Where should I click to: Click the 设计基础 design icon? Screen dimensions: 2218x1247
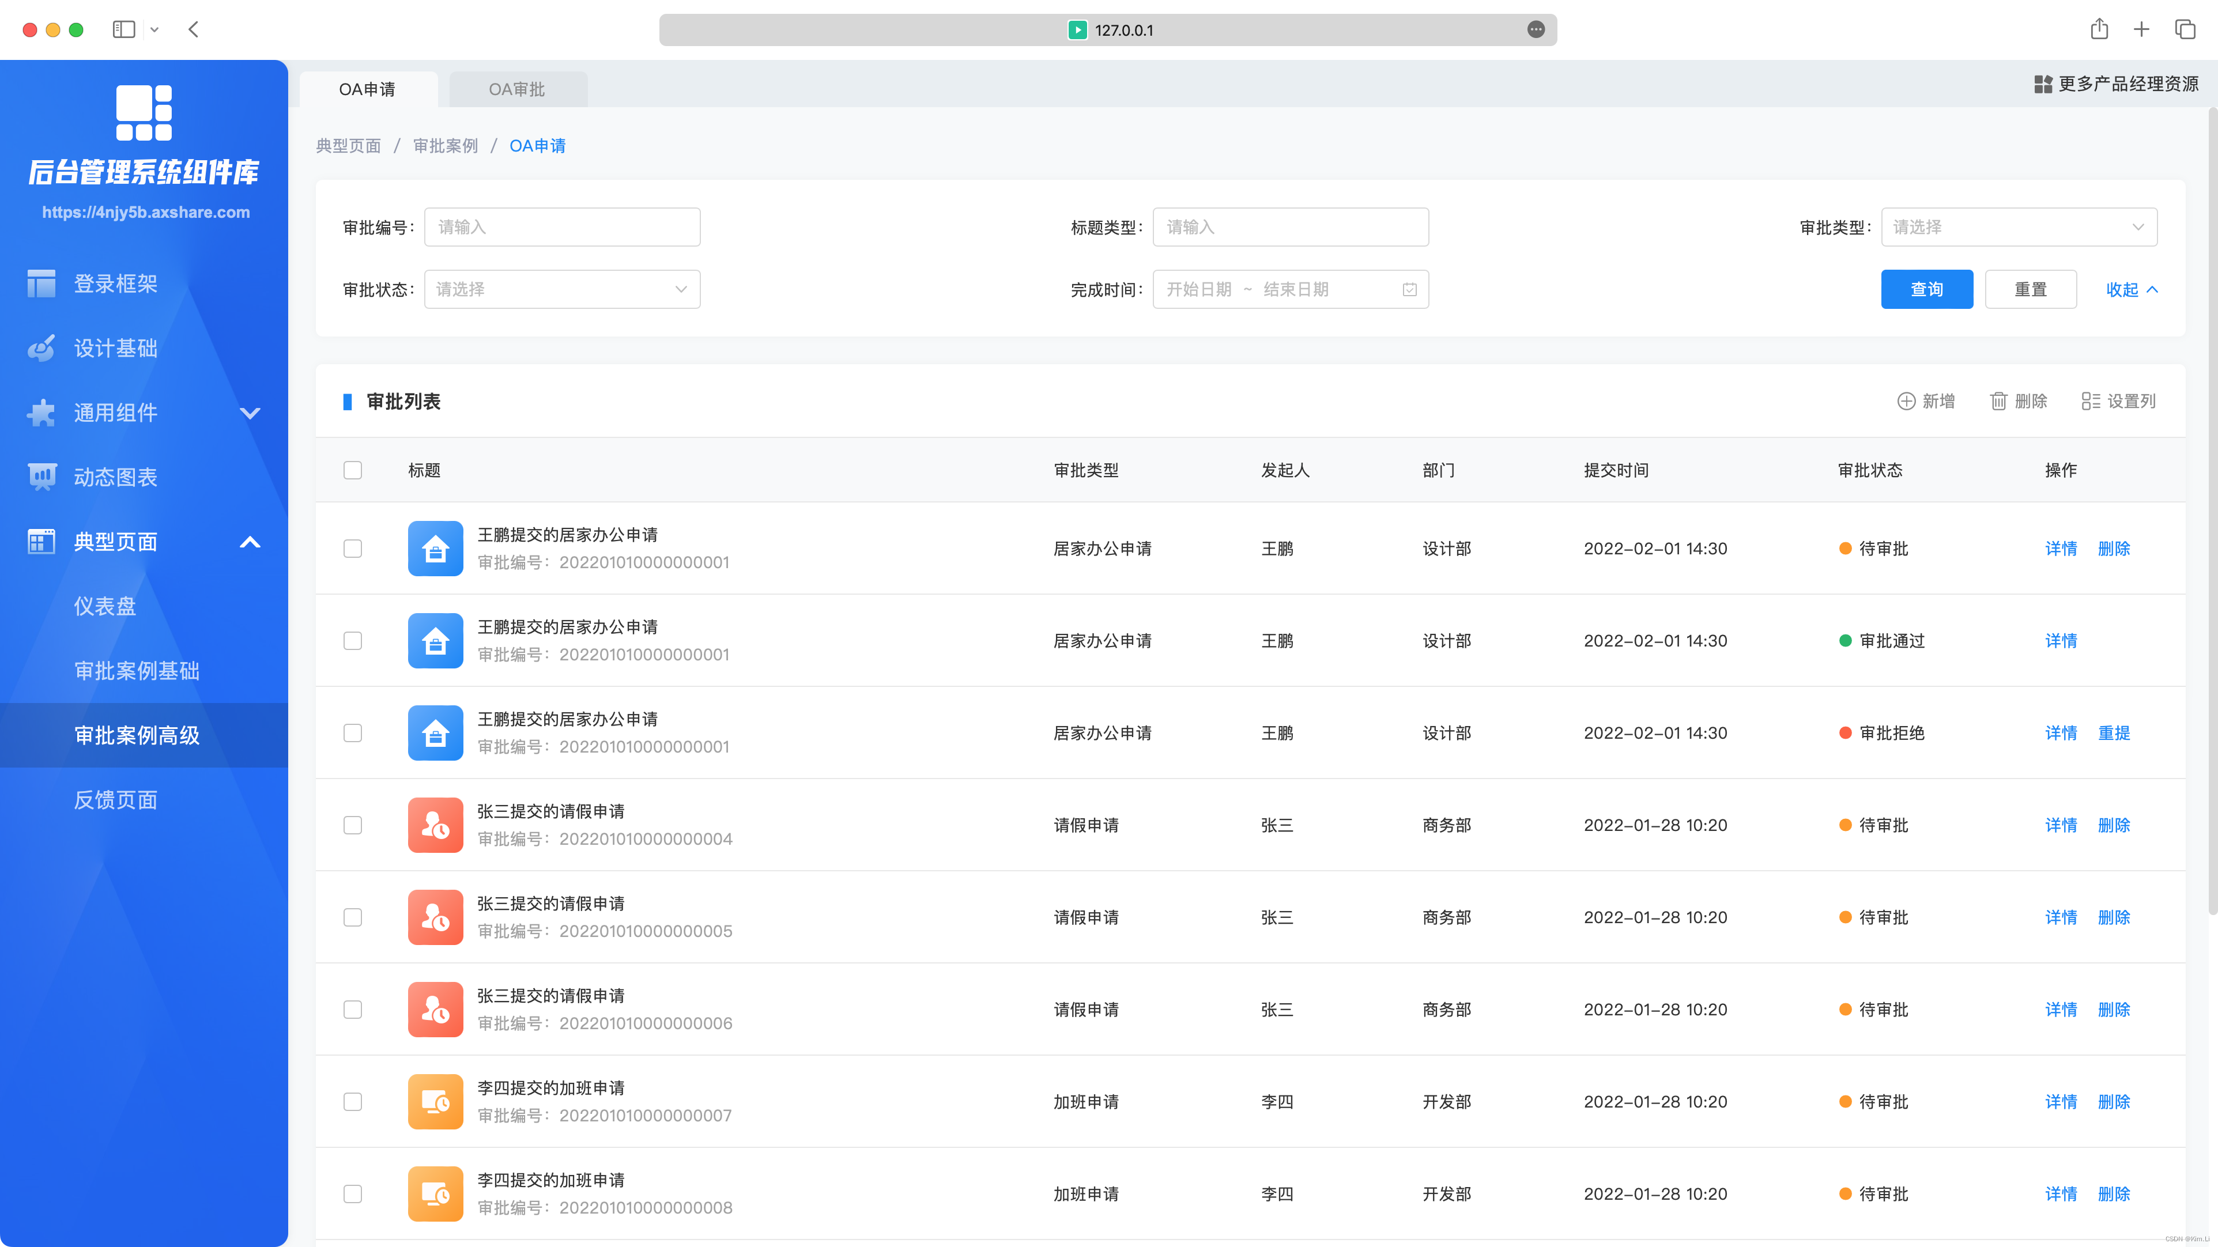[x=41, y=347]
